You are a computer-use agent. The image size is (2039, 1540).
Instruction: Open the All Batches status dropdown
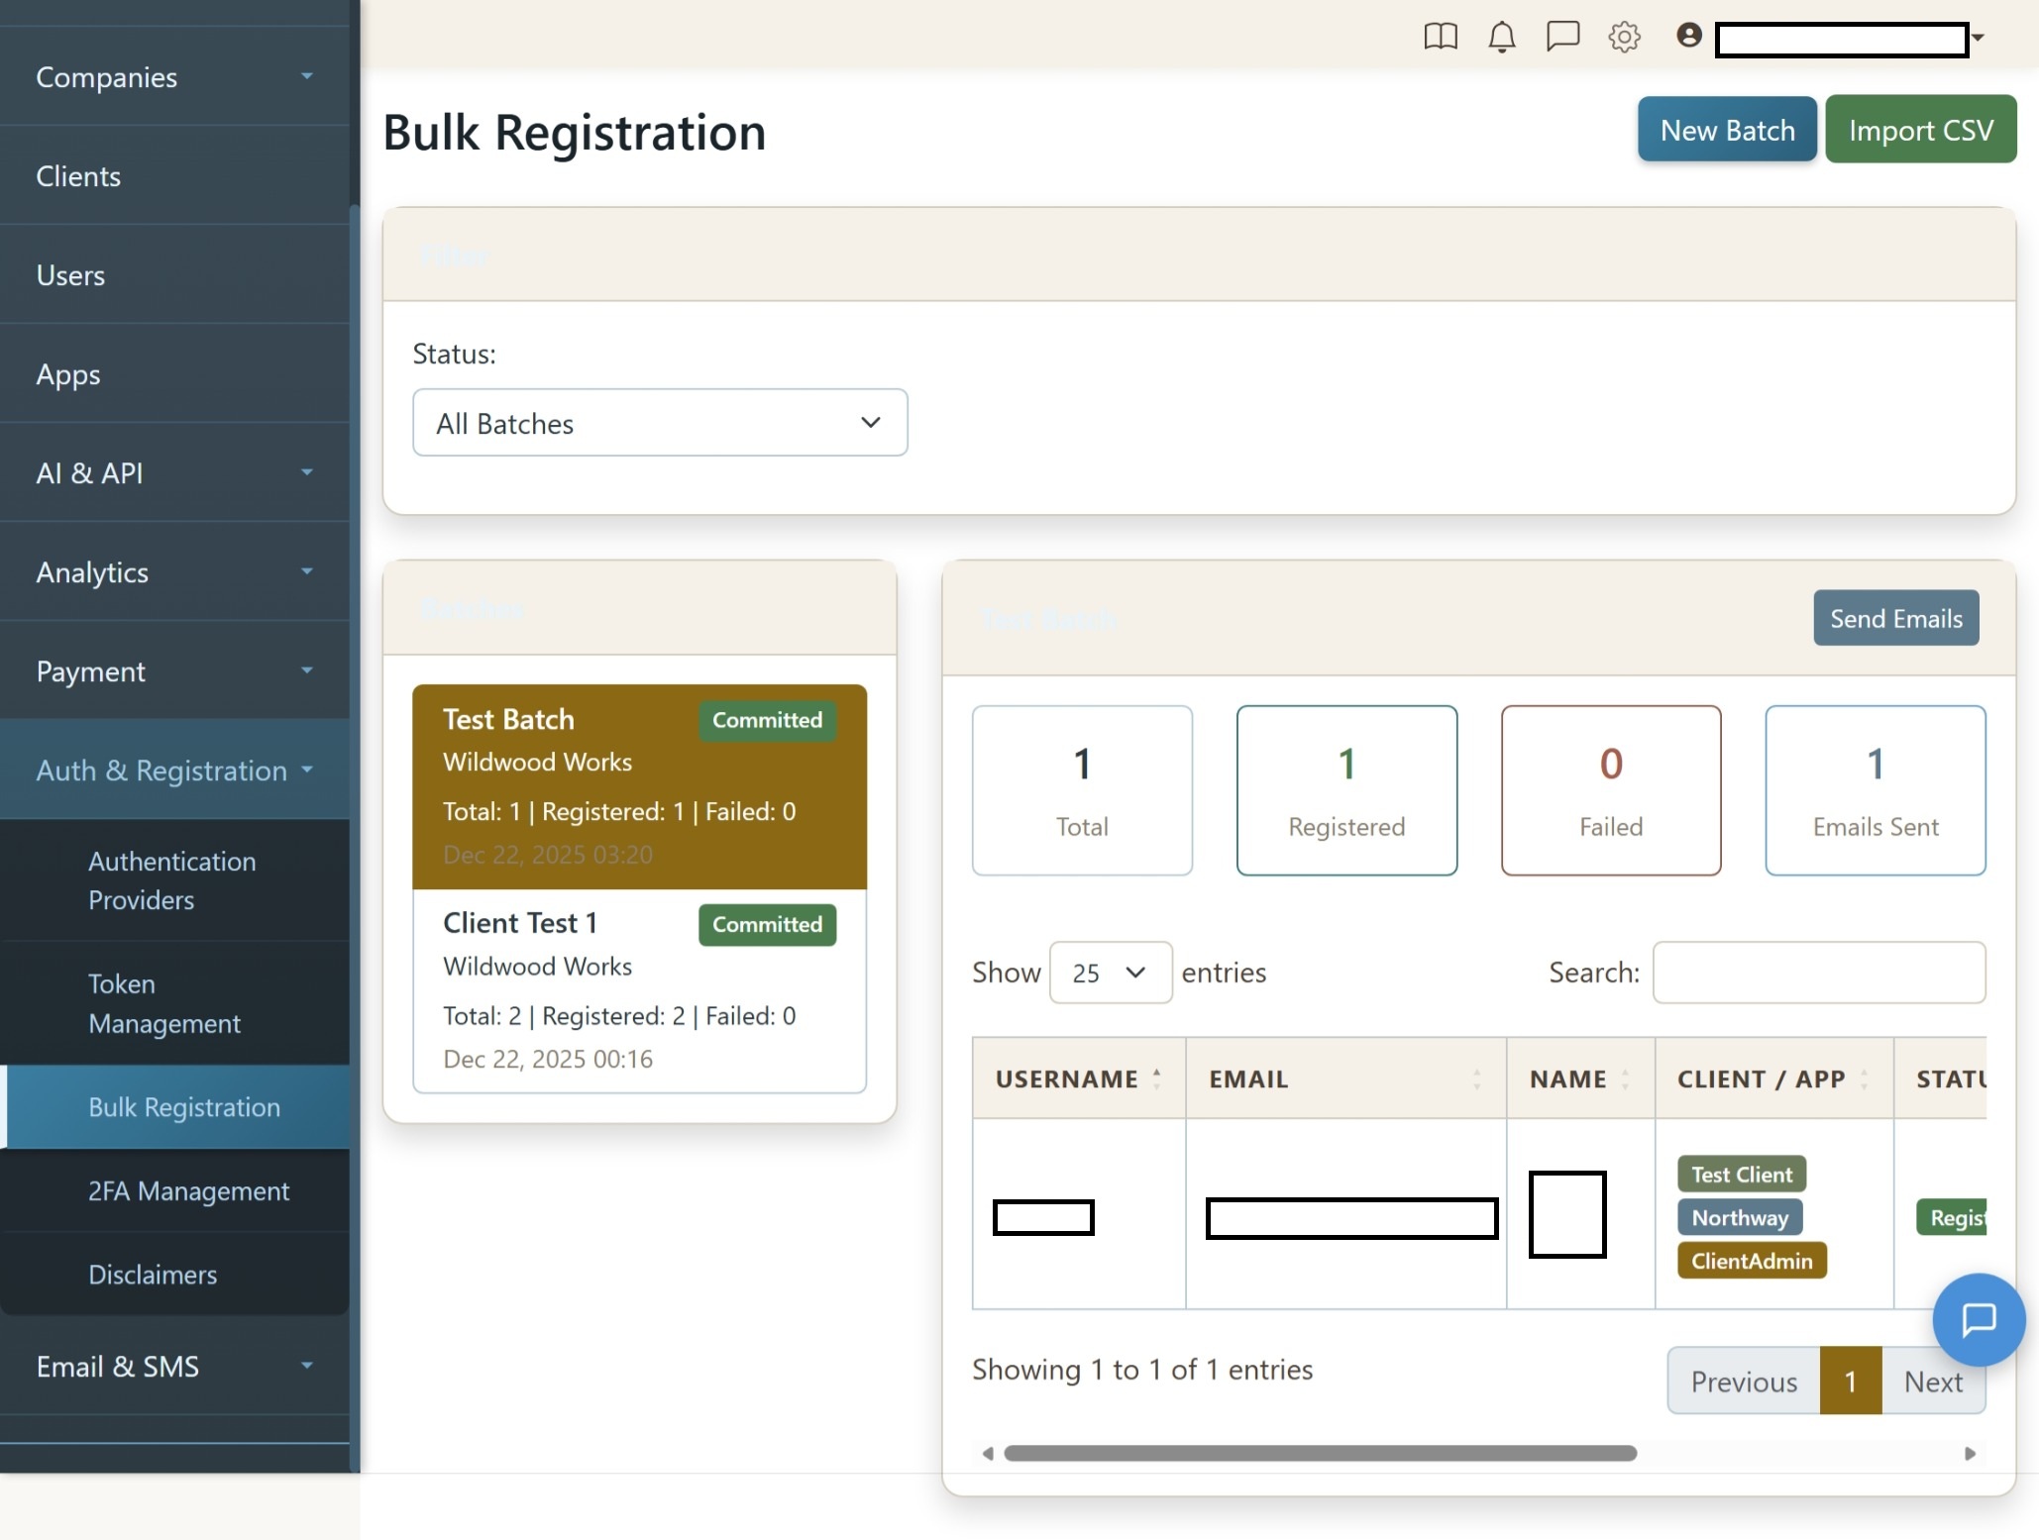coord(659,422)
